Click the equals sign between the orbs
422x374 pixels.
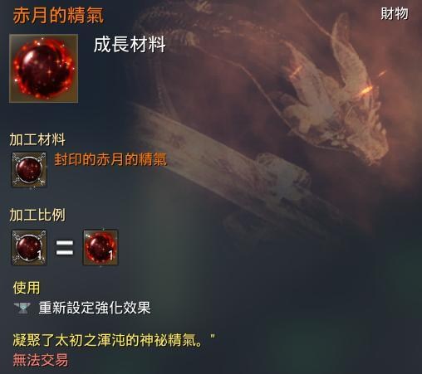pos(65,248)
